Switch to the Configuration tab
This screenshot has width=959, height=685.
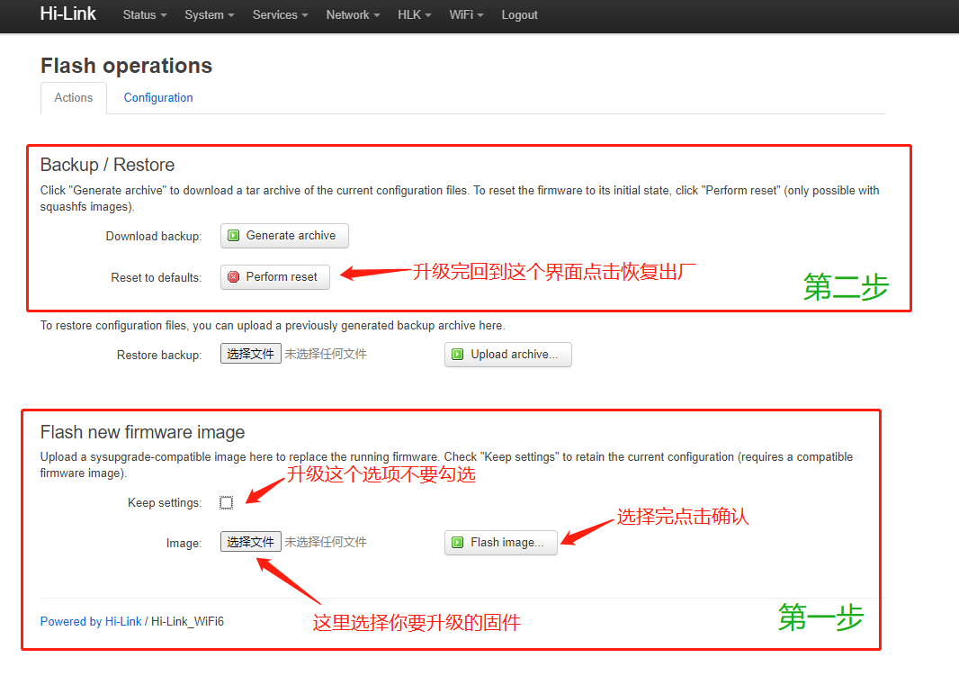158,98
